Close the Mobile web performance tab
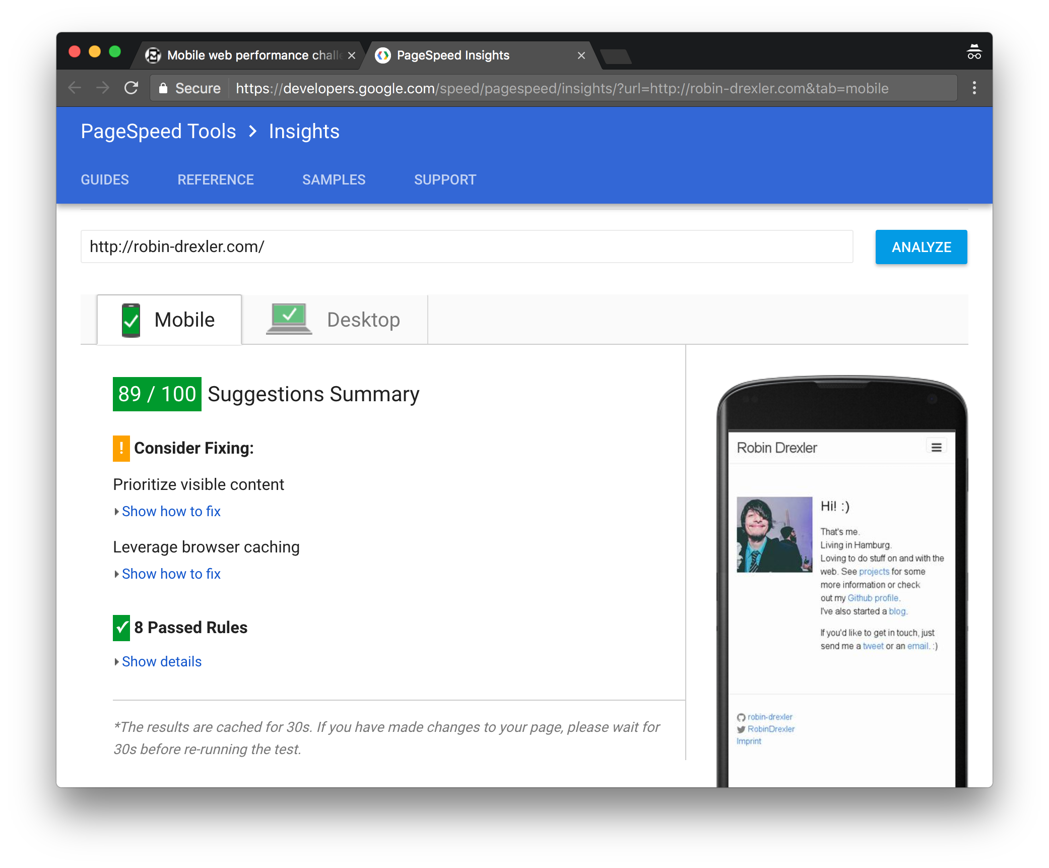Image resolution: width=1049 pixels, height=868 pixels. pyautogui.click(x=352, y=55)
